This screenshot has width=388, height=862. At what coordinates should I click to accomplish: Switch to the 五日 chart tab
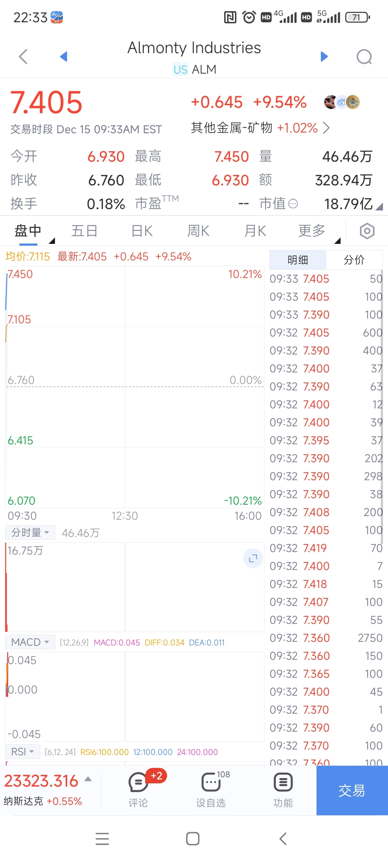click(x=84, y=231)
